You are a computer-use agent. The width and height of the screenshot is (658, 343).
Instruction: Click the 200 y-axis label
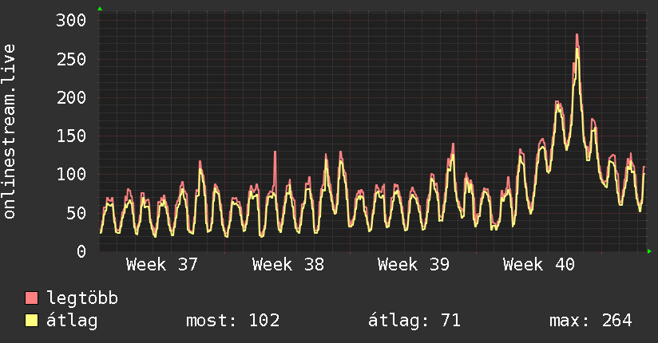tap(71, 97)
